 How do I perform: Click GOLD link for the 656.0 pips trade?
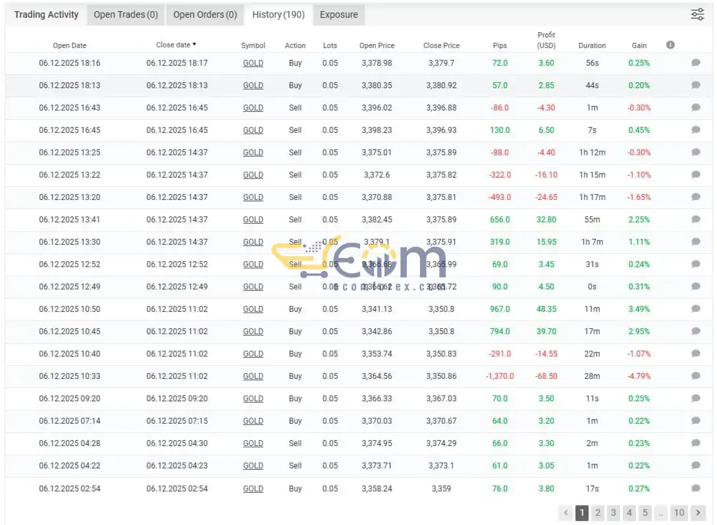(253, 220)
